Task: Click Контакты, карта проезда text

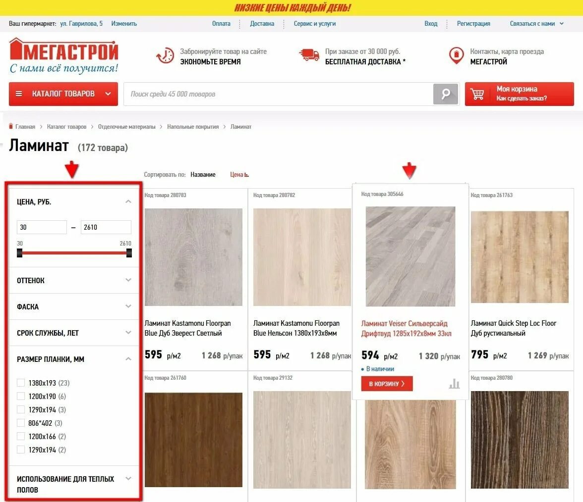Action: (x=507, y=51)
